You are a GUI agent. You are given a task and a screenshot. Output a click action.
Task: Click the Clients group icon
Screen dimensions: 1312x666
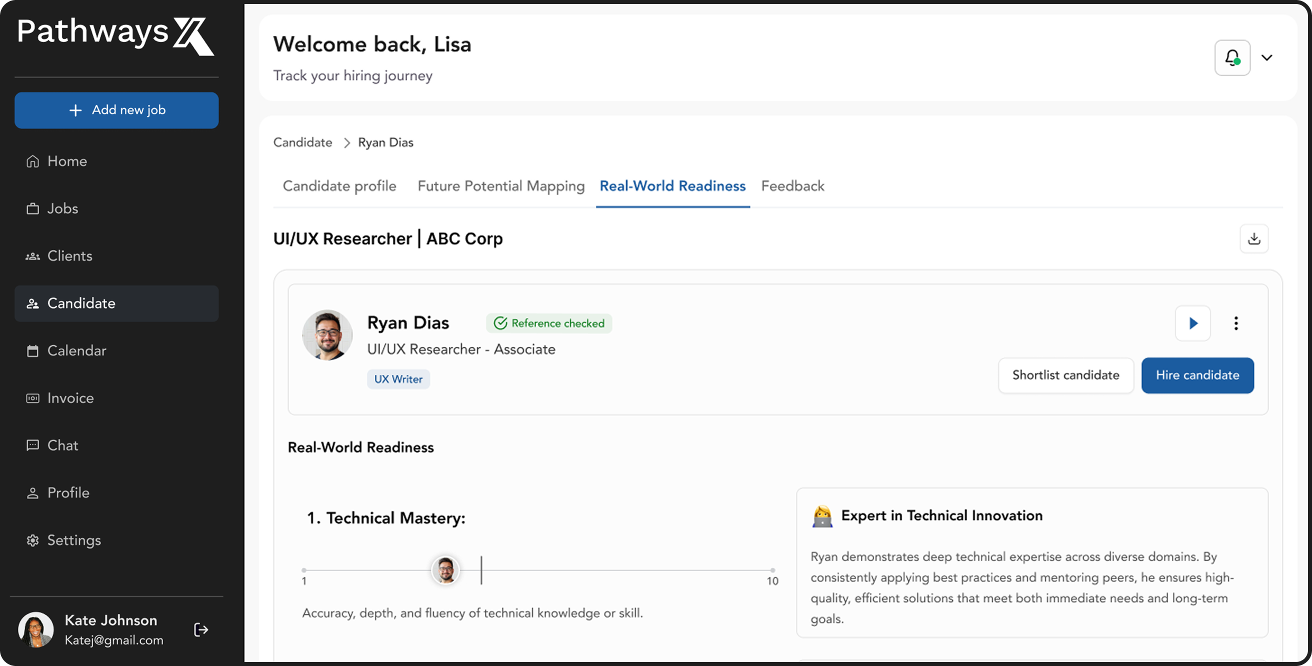pyautogui.click(x=32, y=256)
